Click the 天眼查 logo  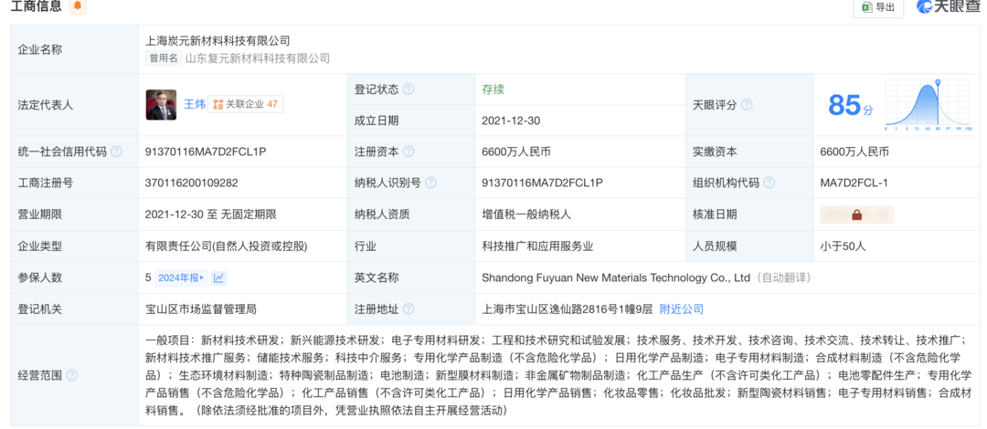(x=948, y=7)
